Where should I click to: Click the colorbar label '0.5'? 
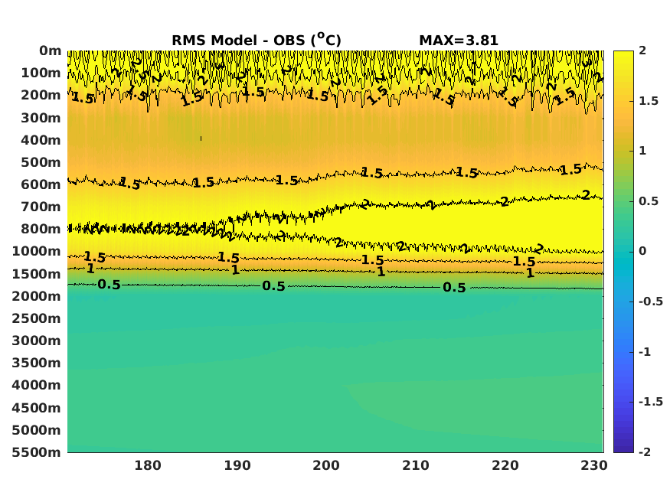click(x=649, y=201)
